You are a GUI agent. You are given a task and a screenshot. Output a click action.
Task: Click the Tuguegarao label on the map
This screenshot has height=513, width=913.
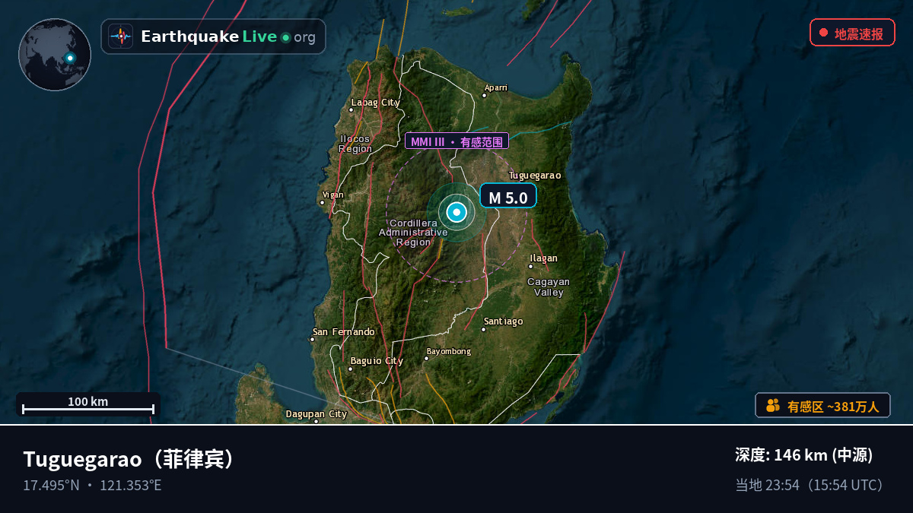click(x=535, y=176)
